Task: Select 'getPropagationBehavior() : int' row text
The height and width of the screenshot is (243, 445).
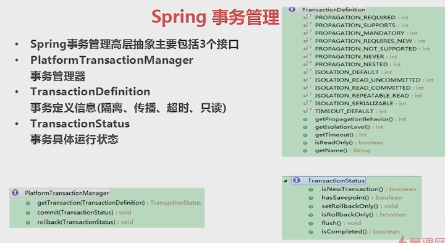Action: [x=360, y=119]
